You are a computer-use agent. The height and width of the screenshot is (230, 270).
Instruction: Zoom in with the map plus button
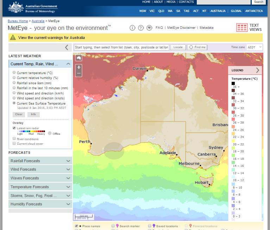click(79, 67)
